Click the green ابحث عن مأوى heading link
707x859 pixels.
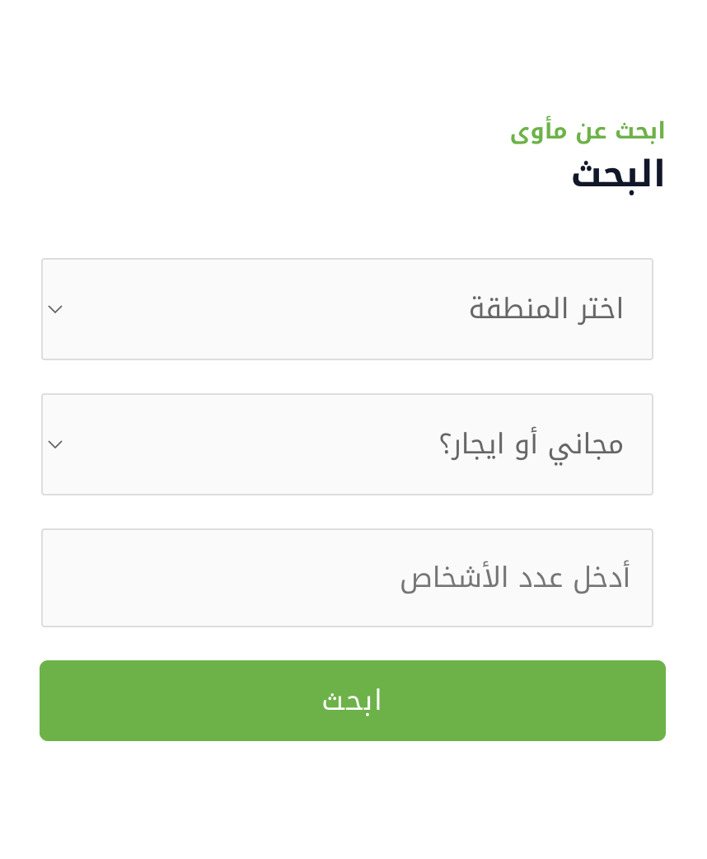coord(587,130)
